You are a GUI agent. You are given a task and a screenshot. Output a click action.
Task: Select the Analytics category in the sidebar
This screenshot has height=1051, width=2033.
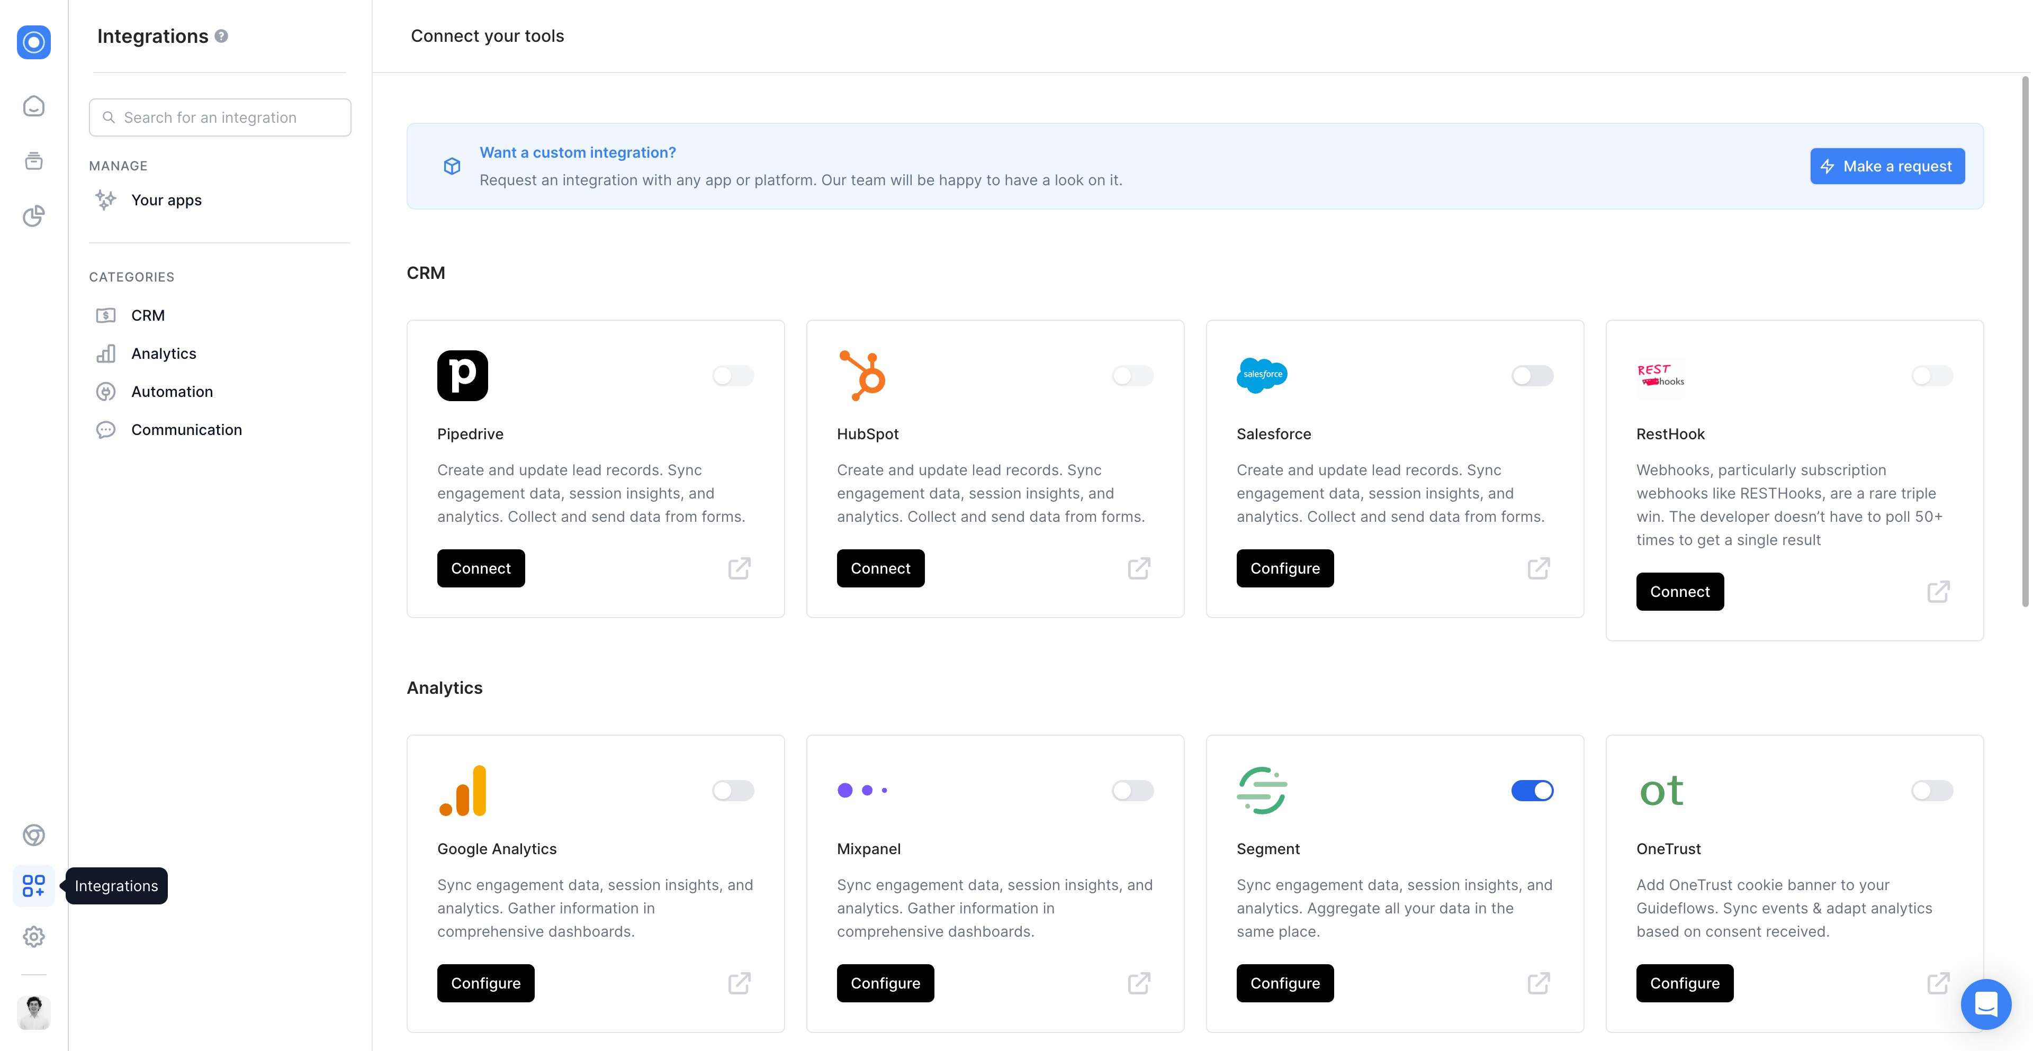(x=164, y=354)
